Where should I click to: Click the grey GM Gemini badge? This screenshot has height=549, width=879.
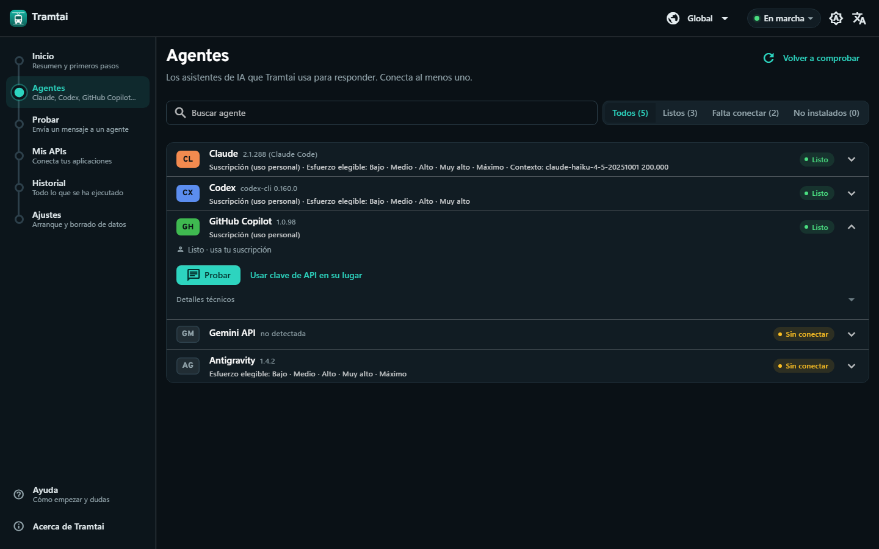tap(188, 334)
